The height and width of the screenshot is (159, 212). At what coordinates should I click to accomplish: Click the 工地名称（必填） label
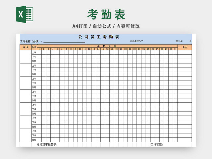pyautogui.click(x=31, y=41)
